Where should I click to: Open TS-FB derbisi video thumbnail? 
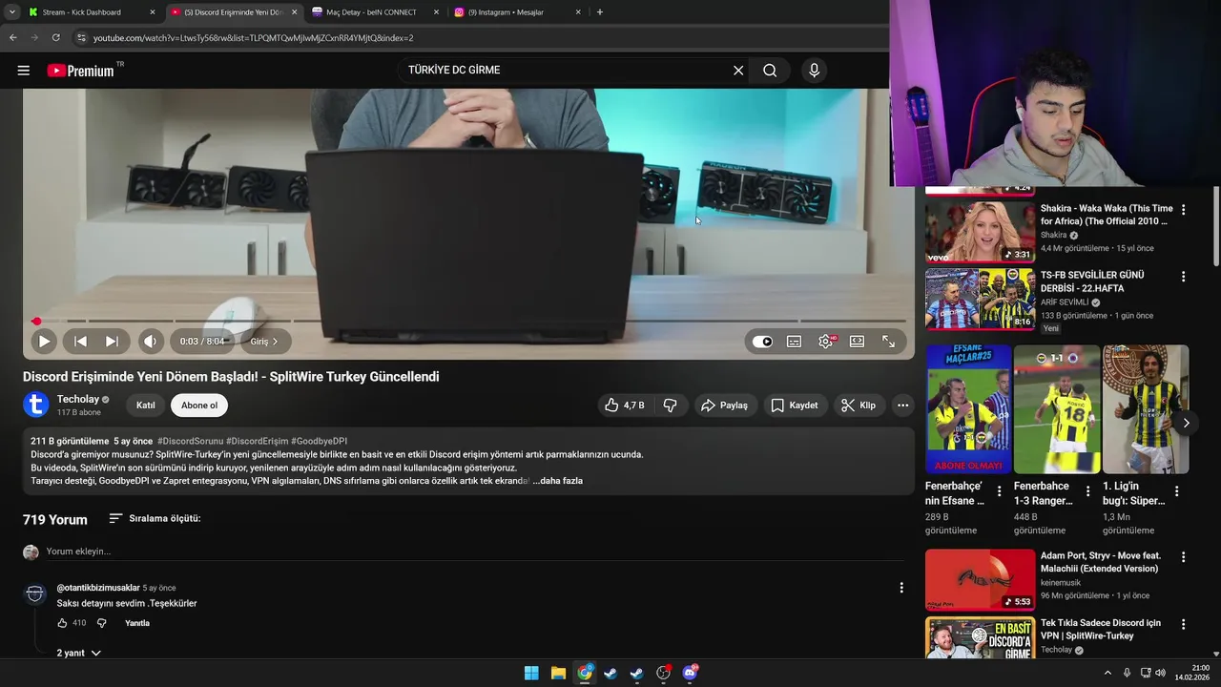point(980,299)
